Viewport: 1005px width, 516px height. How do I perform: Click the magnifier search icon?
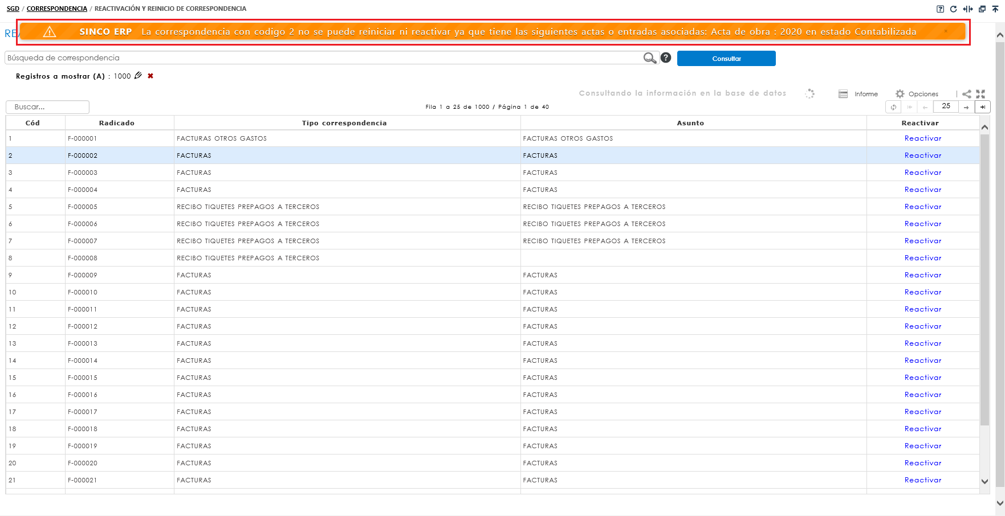650,58
